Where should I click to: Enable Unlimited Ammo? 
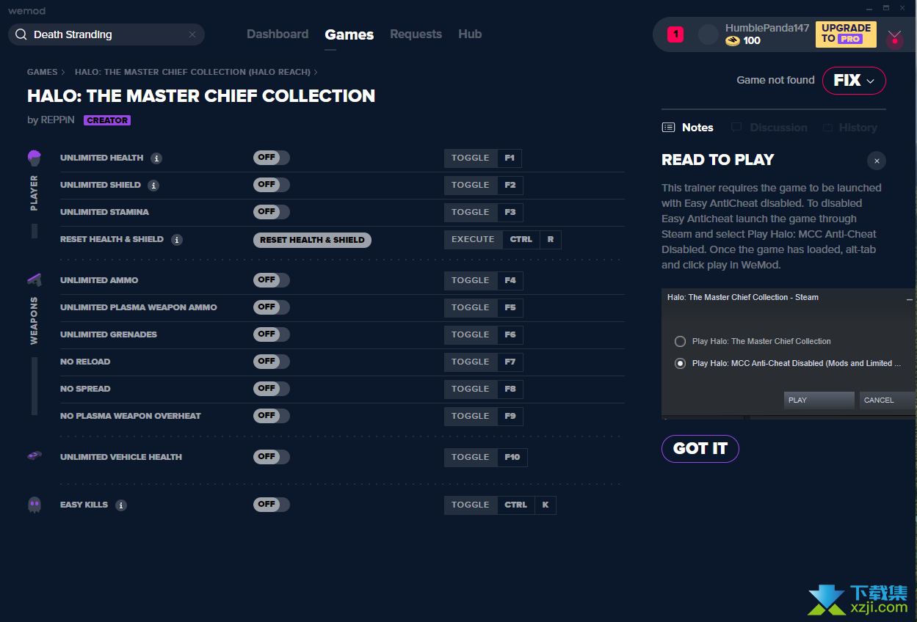(272, 280)
